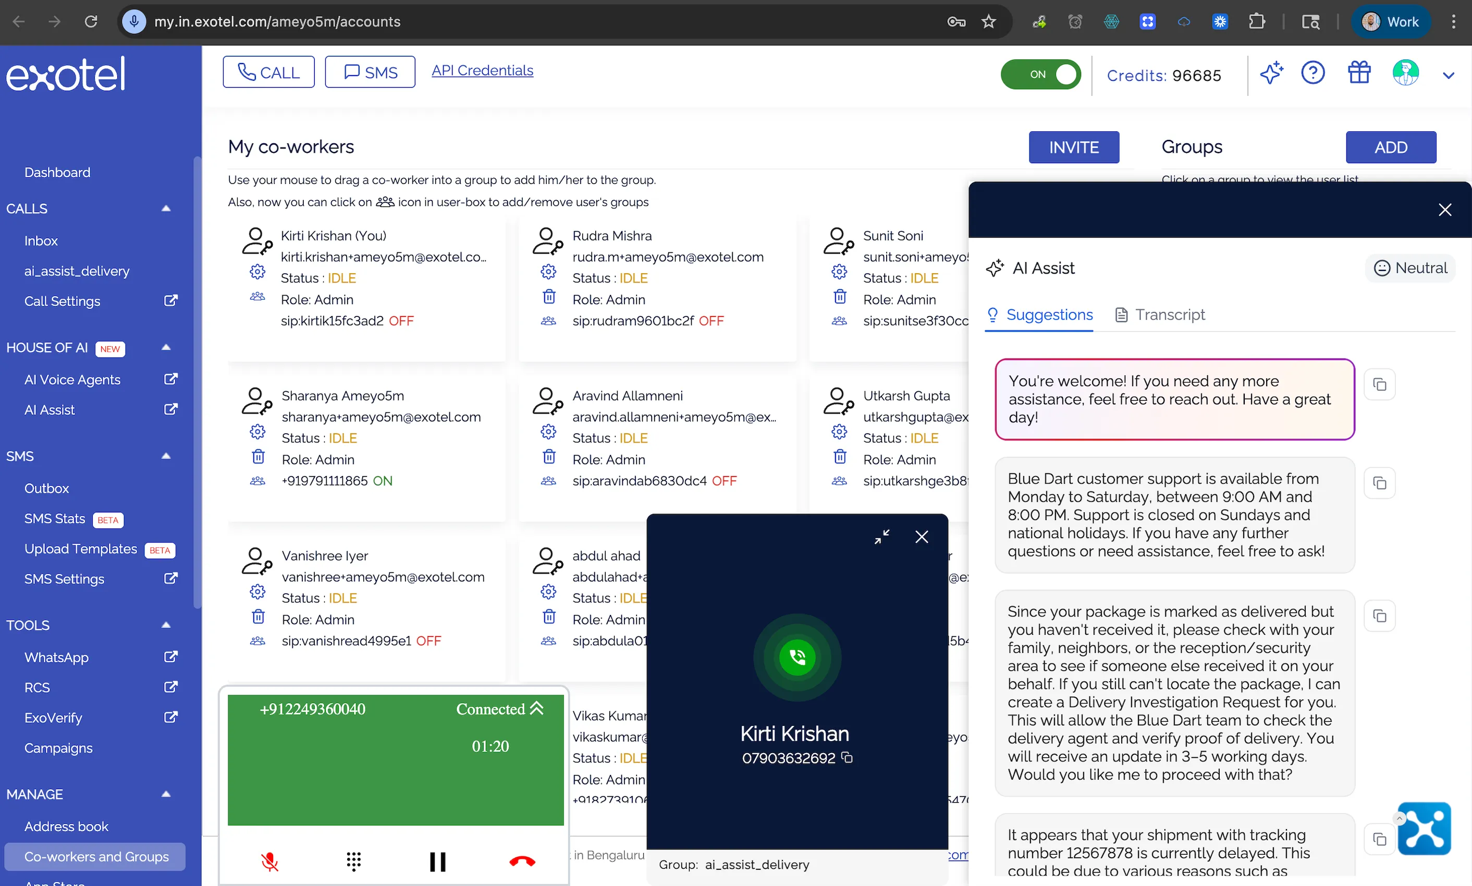
Task: Open the profile dropdown arrow
Action: click(1448, 75)
